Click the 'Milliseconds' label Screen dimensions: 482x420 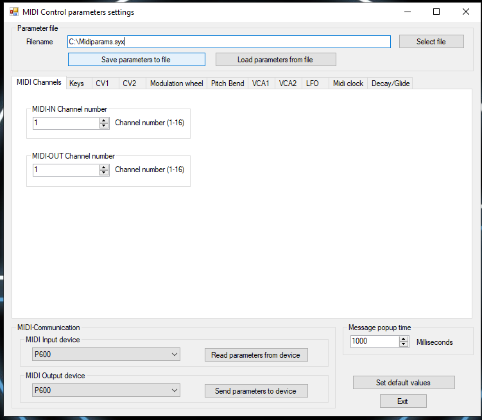coord(435,342)
